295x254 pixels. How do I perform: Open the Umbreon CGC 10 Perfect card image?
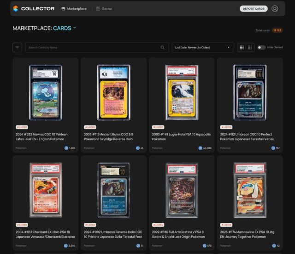click(250, 92)
